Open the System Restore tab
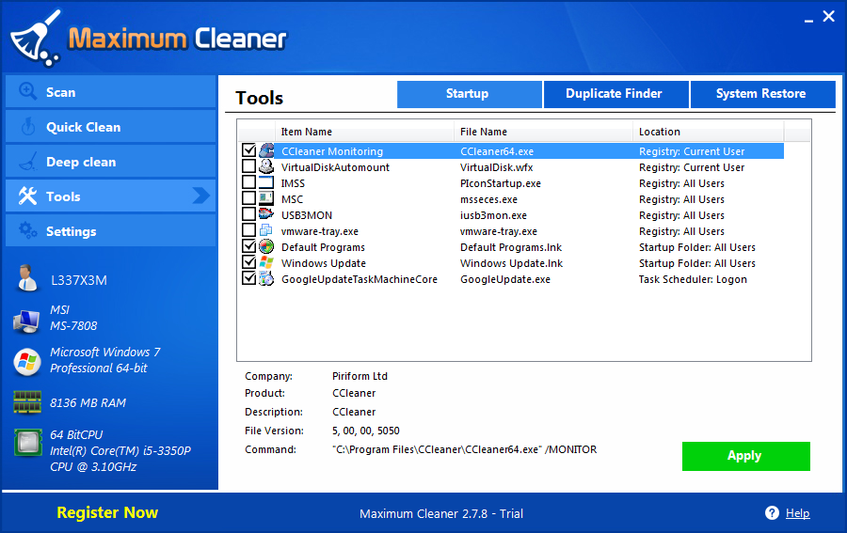This screenshot has width=847, height=533. tap(762, 94)
